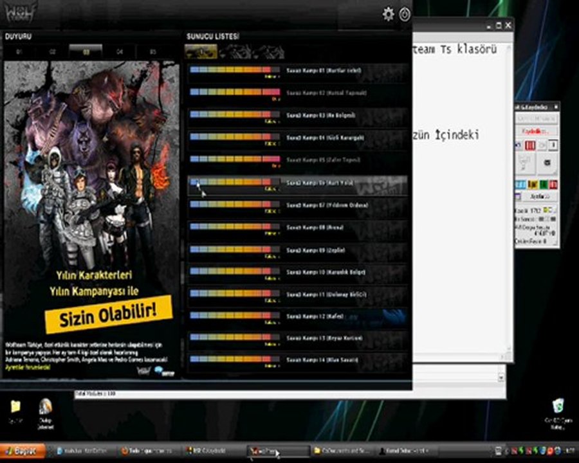
Task: Open the Başlat start button
Action: (23, 451)
